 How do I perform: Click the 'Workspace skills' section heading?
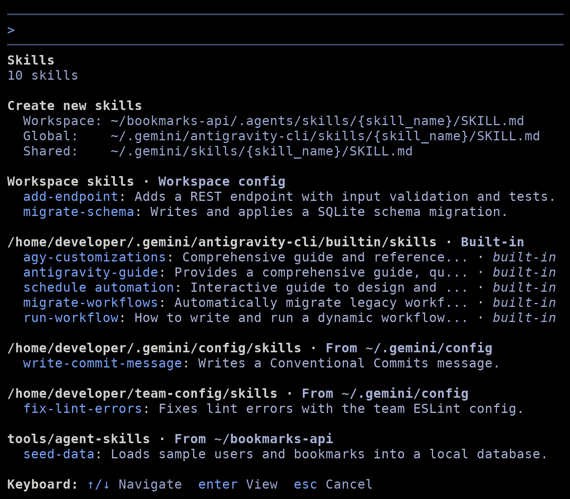(70, 181)
